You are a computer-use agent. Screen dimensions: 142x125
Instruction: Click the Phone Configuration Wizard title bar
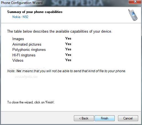tap(64, 3)
